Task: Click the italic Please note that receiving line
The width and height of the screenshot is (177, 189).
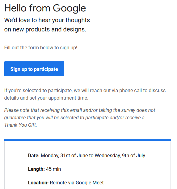Action: (80, 110)
